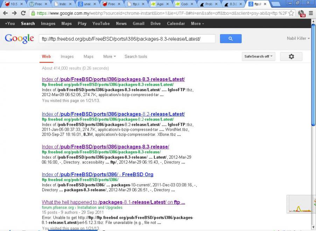Close the "10.5" tab

point(22,4)
